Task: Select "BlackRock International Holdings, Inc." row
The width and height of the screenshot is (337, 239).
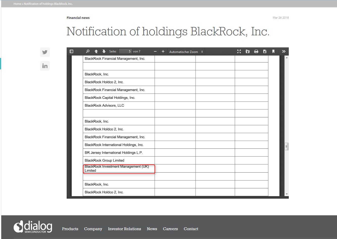Action: point(175,145)
